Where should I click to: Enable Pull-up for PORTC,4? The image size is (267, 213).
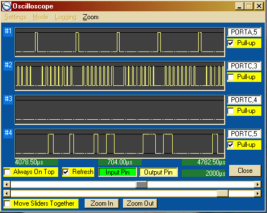(x=231, y=111)
